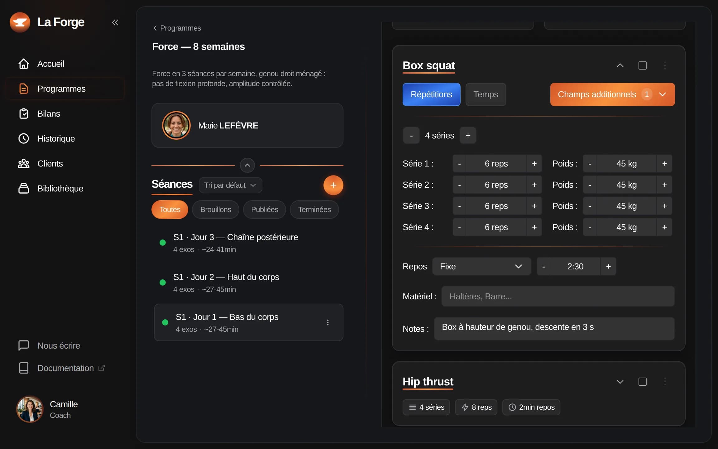This screenshot has height=449, width=718.
Task: Switch Box squat mode to Temps
Action: tap(486, 94)
